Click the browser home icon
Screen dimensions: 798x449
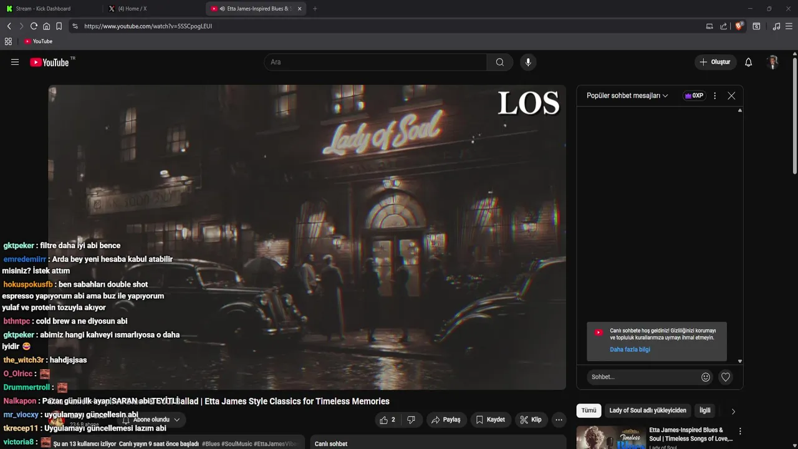coord(46,26)
